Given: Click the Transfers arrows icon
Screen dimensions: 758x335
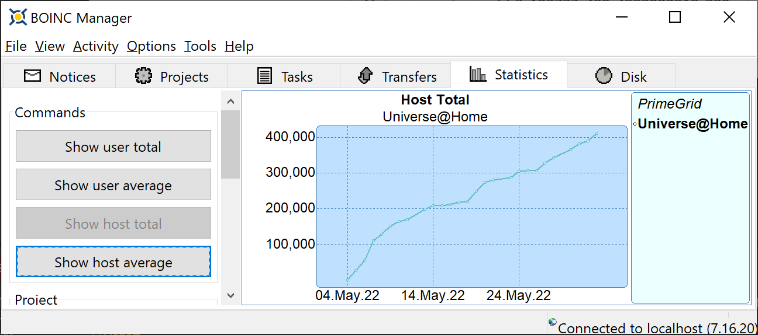Looking at the screenshot, I should [366, 76].
